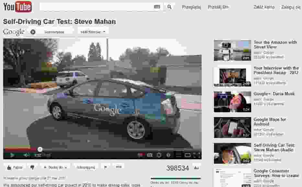Image resolution: width=302 pixels, height=187 pixels.
Task: Dislike the video with thumbs down
Action: click(x=32, y=167)
